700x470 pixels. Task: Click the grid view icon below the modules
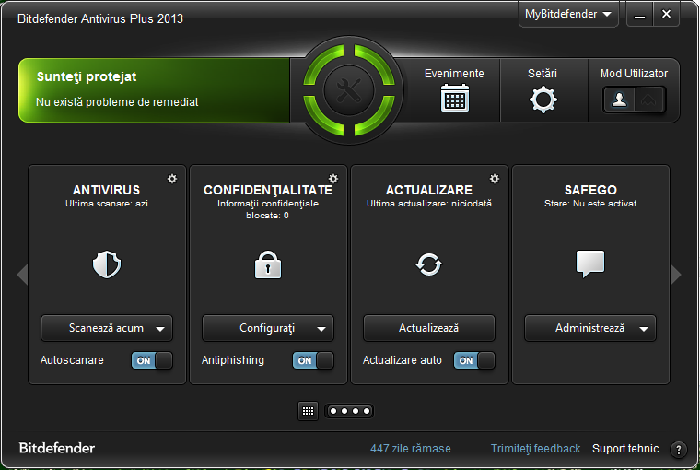(x=309, y=411)
